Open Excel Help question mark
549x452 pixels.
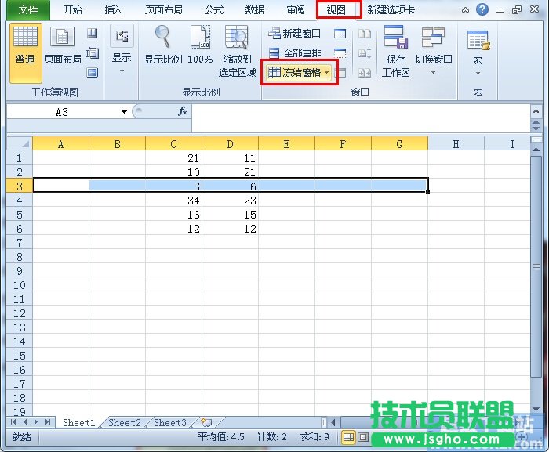click(x=482, y=9)
